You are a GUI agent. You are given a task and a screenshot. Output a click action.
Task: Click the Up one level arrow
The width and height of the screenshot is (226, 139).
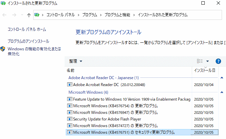coord(29,15)
